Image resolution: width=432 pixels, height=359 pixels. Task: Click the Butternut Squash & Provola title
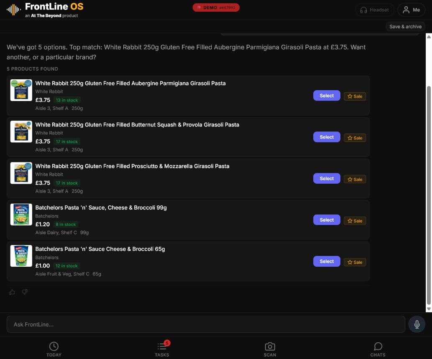pos(137,125)
